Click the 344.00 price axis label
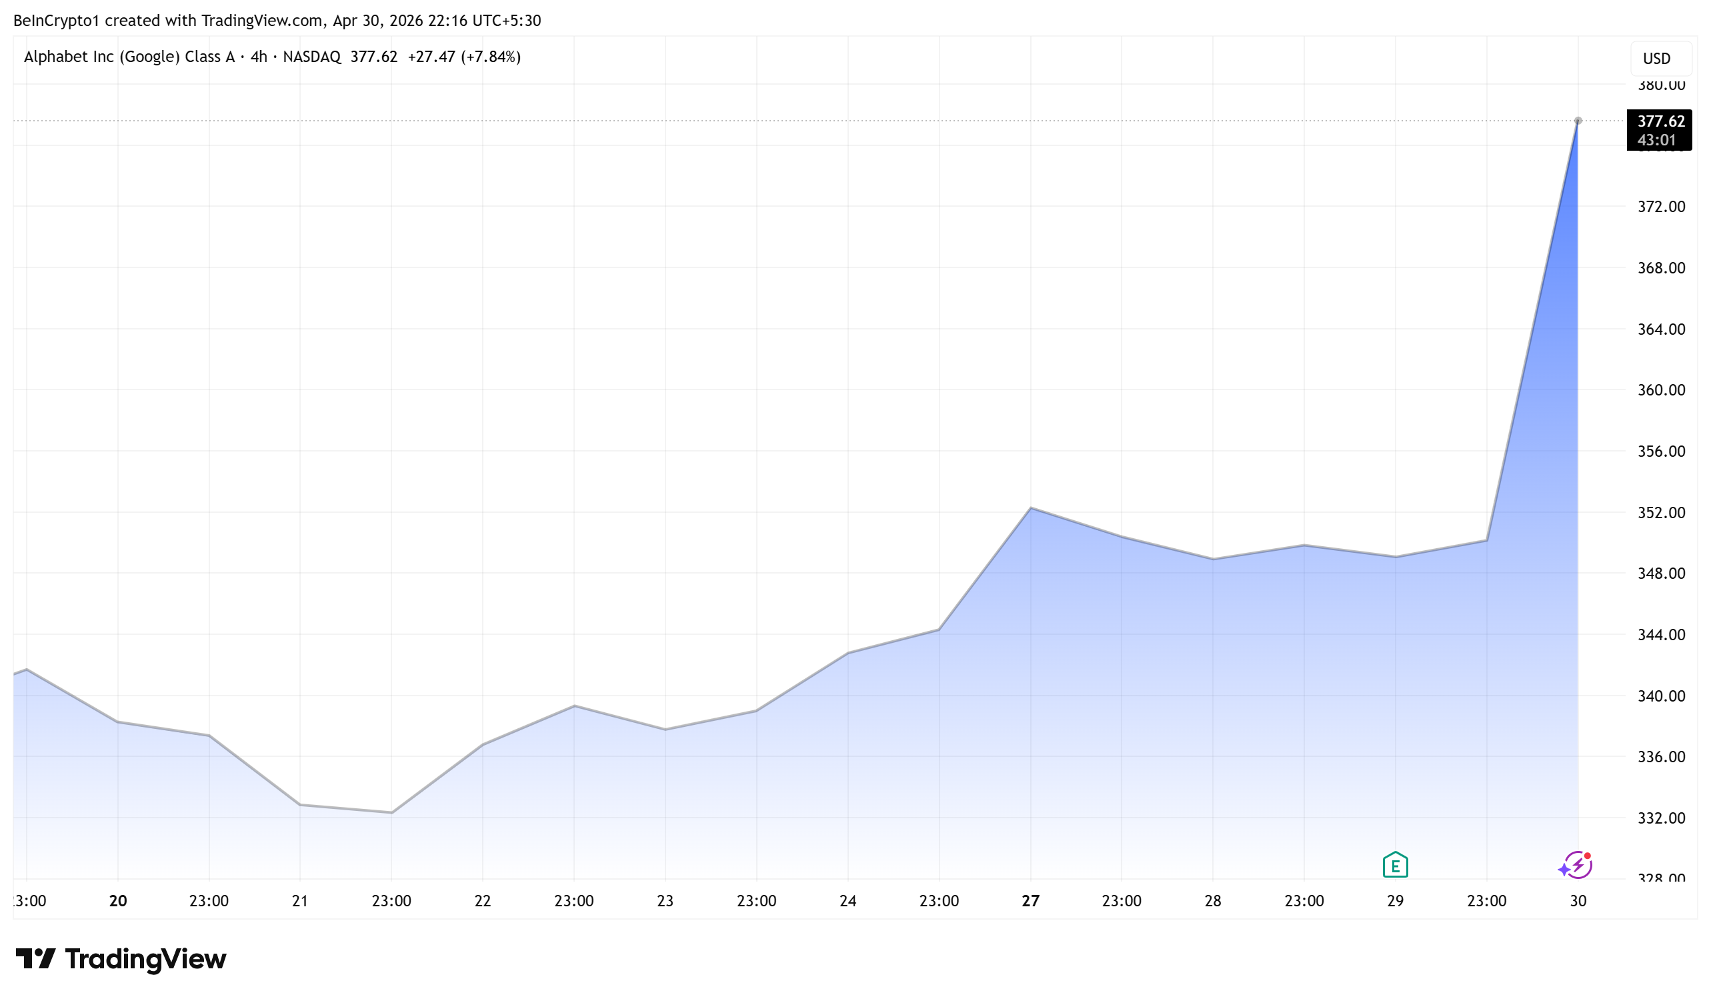 [x=1662, y=634]
